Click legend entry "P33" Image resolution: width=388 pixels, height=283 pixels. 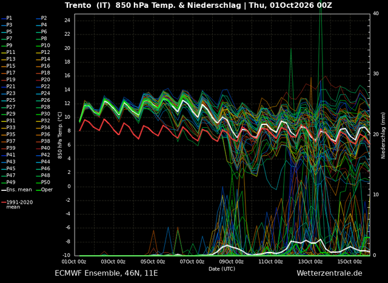click(8, 128)
